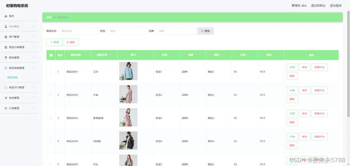The image size is (350, 166).
Task: Open 详情 for 商品名称2
Action: (292, 90)
